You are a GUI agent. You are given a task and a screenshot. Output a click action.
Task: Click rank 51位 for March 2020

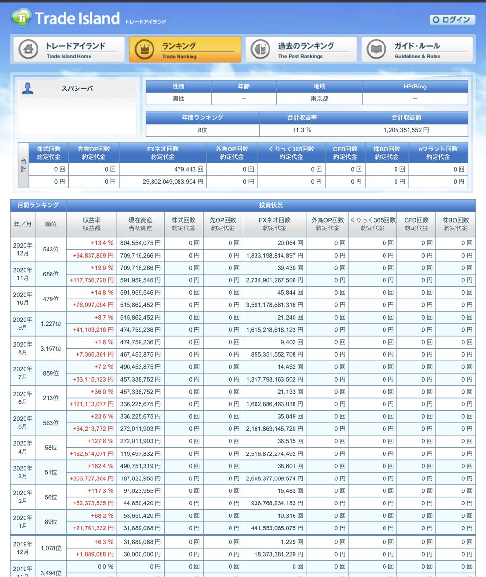point(51,473)
